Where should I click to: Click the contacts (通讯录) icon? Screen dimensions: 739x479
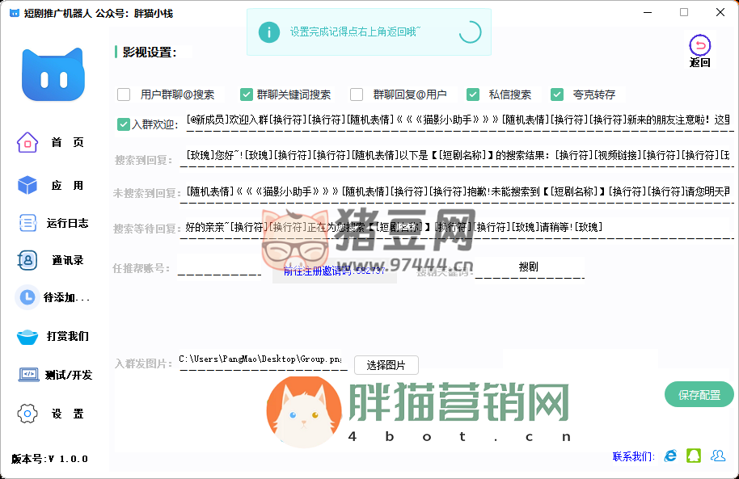click(x=27, y=260)
